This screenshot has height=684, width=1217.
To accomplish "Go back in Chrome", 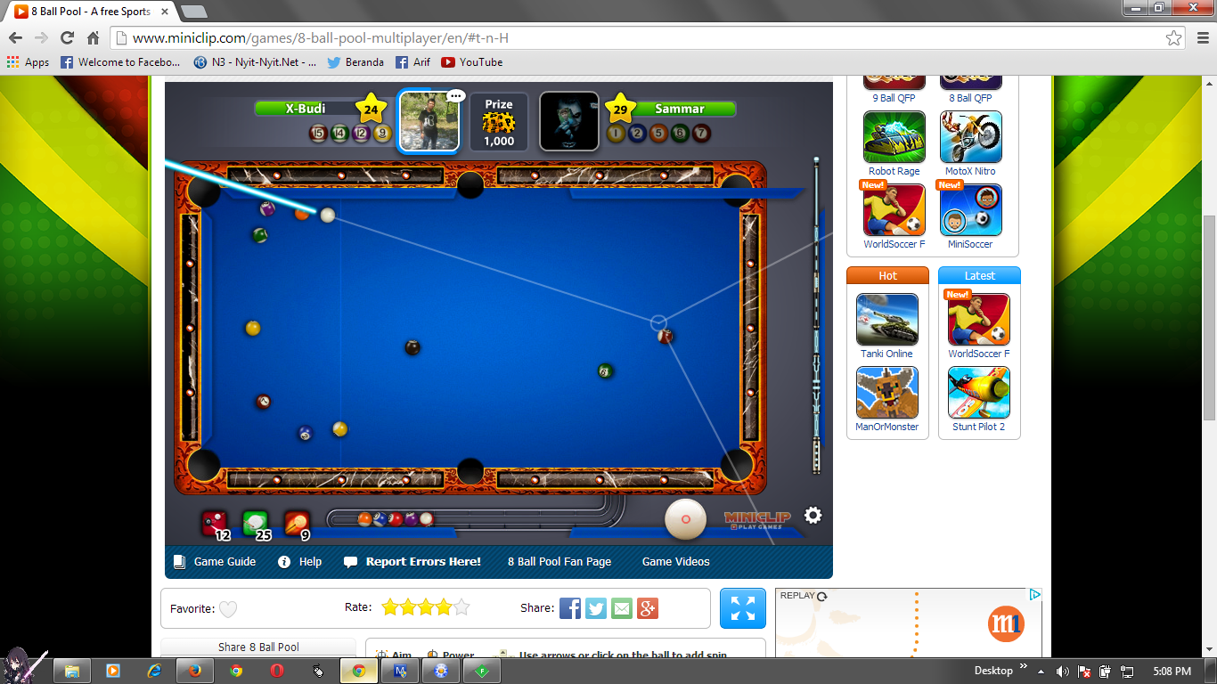I will pos(15,37).
